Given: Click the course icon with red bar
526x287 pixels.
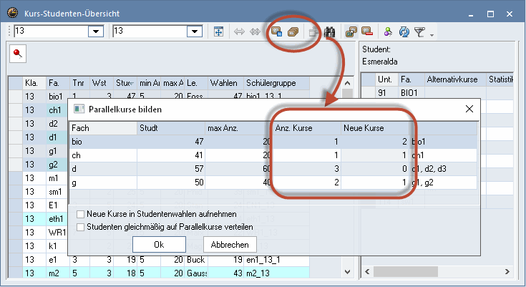Looking at the screenshot, I should [x=367, y=32].
